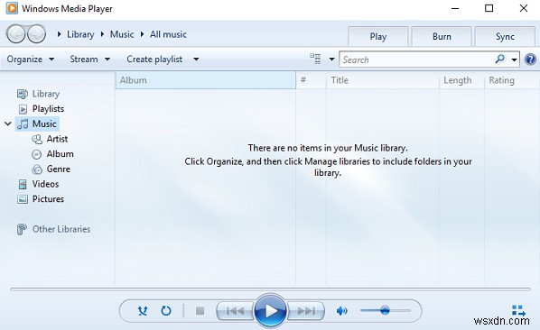Click the Other Libraries icon
The height and width of the screenshot is (330, 540).
coord(22,229)
